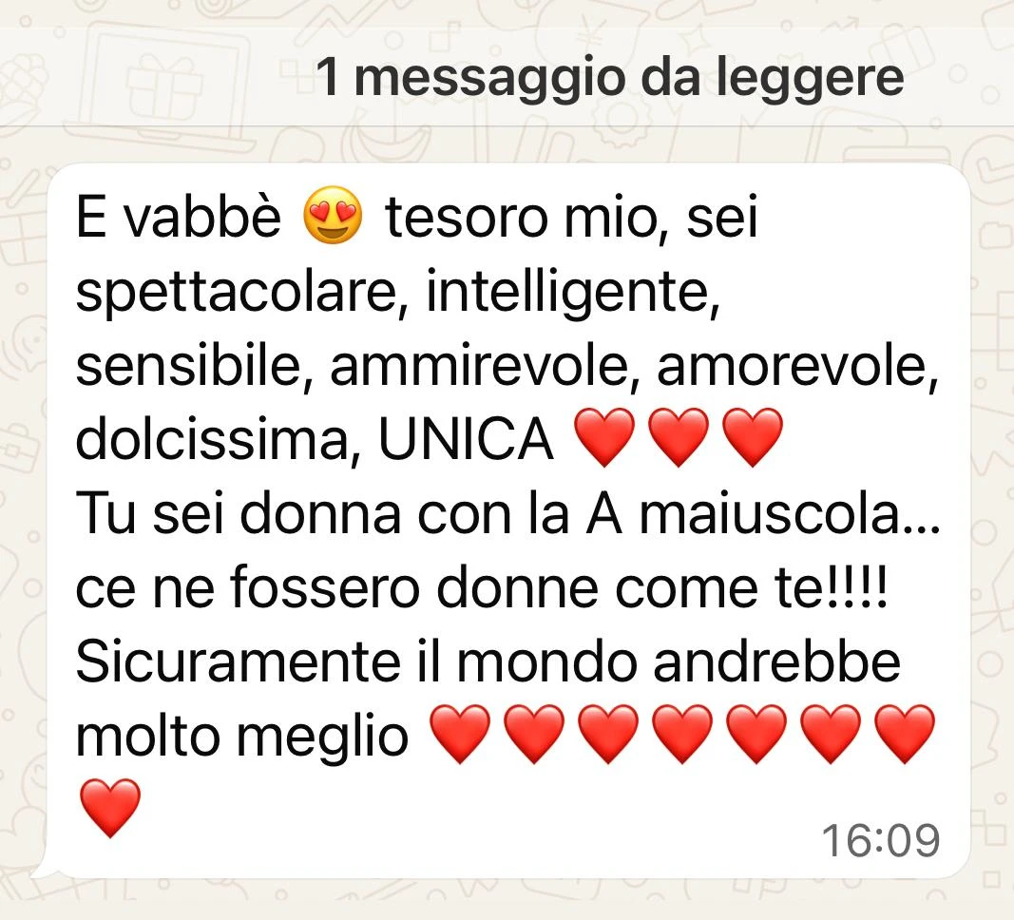1014x920 pixels.
Task: Tap the word "ammirevole" in the message
Action: click(479, 367)
